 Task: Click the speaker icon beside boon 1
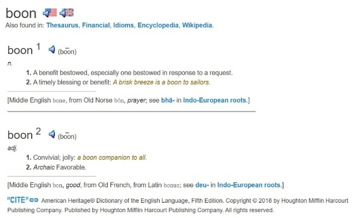click(x=52, y=50)
